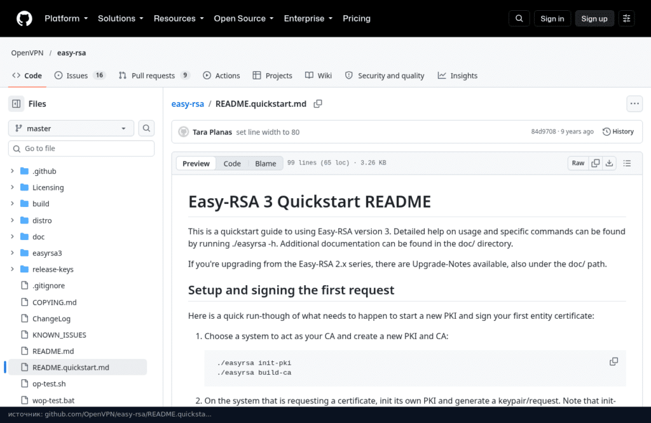This screenshot has height=423, width=651.
Task: Open the easy-rsa repository name link
Action: [71, 53]
